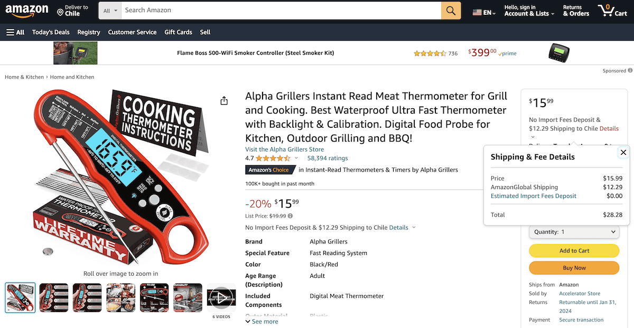Open the Amazon home page via the logo
Viewport: 634px width, 328px height.
(27, 11)
